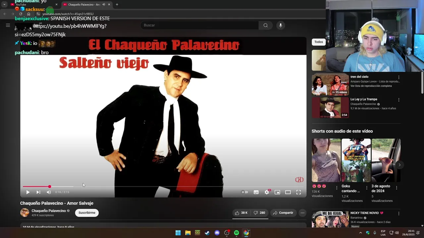The width and height of the screenshot is (424, 238).
Task: Open the tren del cielo playlist thumbnail
Action: [x=330, y=84]
